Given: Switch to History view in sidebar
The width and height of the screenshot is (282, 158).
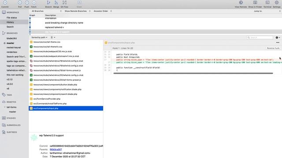Looking at the screenshot, I should click(10, 22).
